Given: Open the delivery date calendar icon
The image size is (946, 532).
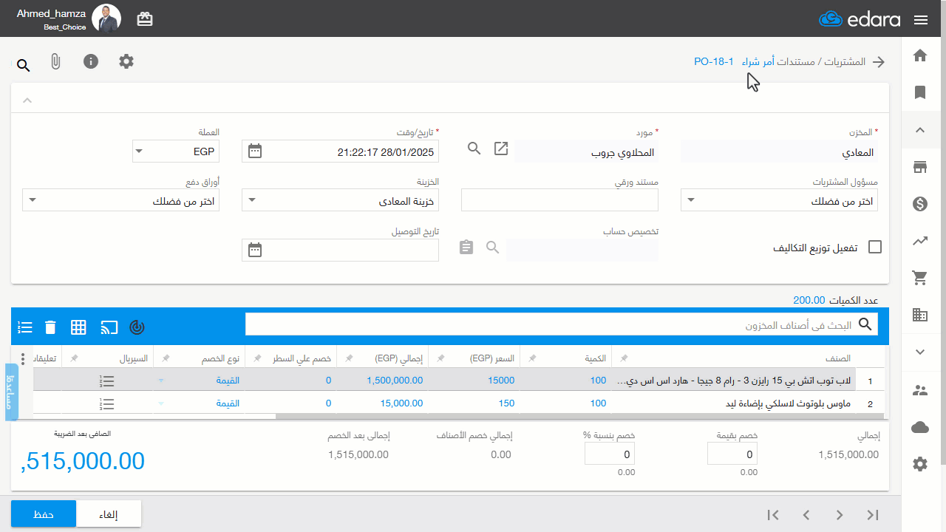Looking at the screenshot, I should 255,250.
